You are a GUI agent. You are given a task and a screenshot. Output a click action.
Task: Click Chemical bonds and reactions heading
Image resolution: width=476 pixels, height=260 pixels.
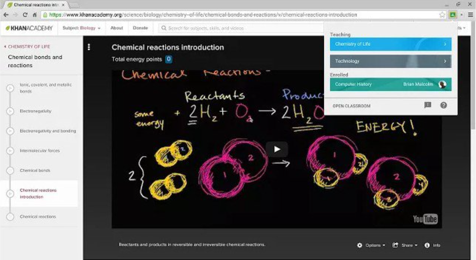[x=35, y=61]
